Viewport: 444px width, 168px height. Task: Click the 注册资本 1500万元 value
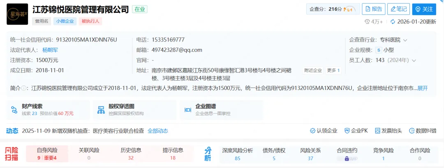click(x=47, y=60)
